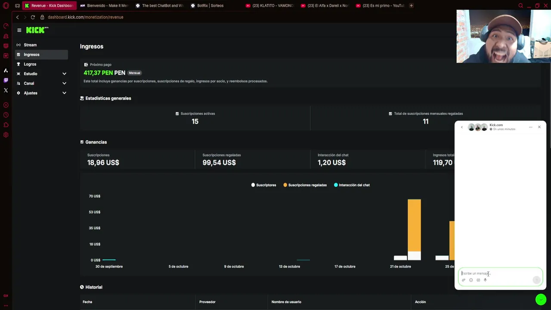Switch to the El Alfa x Darell tab

click(x=325, y=6)
